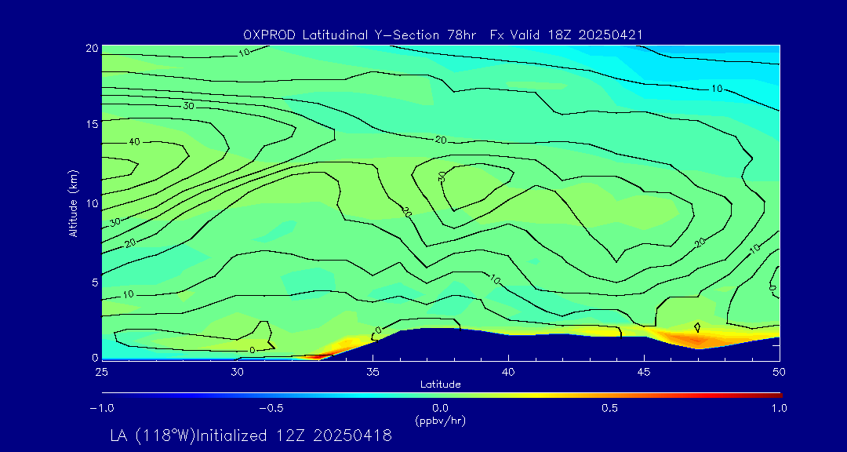Click the altitude axis tick label 5

pyautogui.click(x=95, y=282)
